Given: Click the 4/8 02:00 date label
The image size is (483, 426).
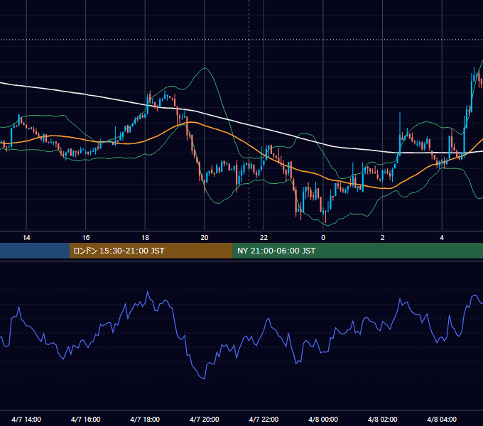Looking at the screenshot, I should [x=382, y=419].
